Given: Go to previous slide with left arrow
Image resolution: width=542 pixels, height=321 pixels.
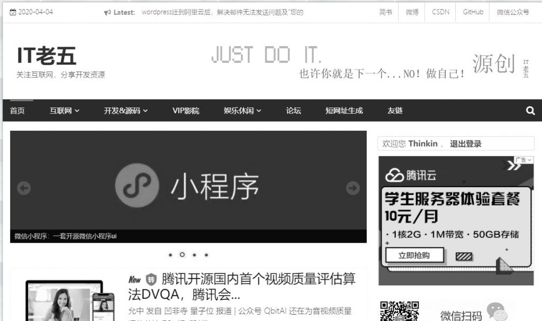Looking at the screenshot, I should point(24,188).
